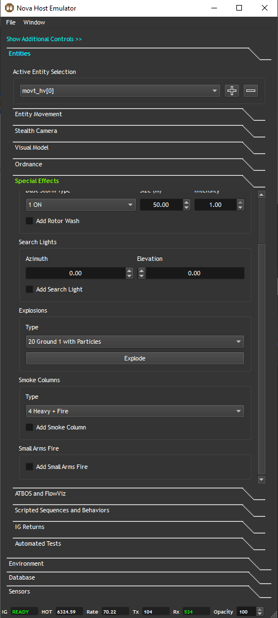Open the File menu
This screenshot has height=618, width=278.
point(11,22)
